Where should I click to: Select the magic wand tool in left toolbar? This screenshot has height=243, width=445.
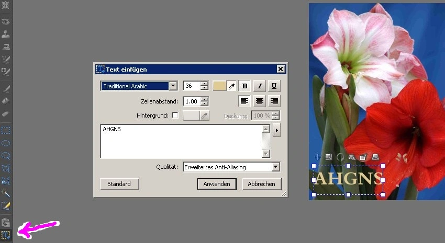pos(6,193)
